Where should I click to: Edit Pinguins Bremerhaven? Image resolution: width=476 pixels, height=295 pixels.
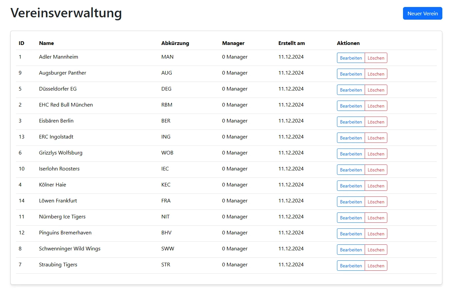(351, 234)
